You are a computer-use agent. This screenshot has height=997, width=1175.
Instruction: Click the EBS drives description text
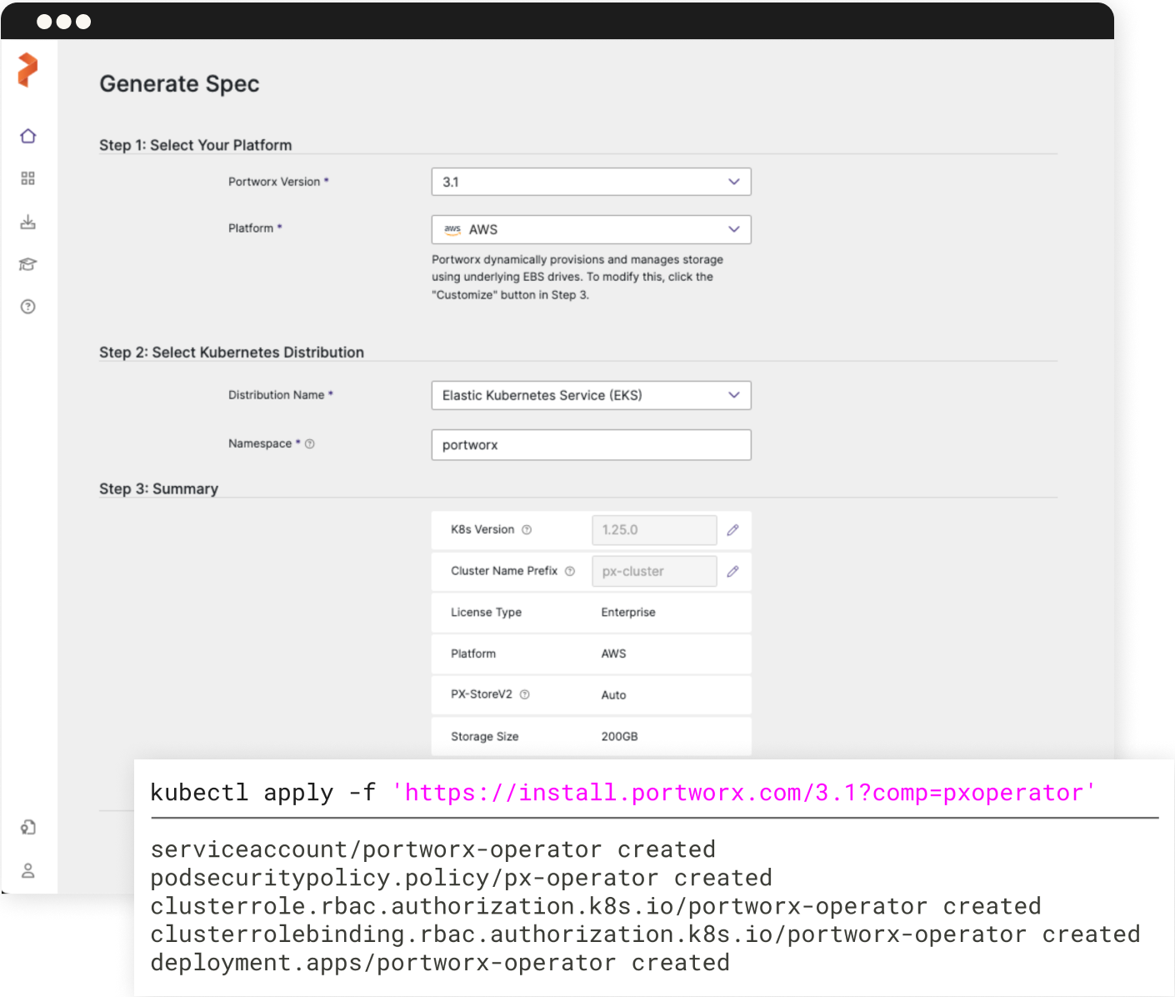[577, 278]
